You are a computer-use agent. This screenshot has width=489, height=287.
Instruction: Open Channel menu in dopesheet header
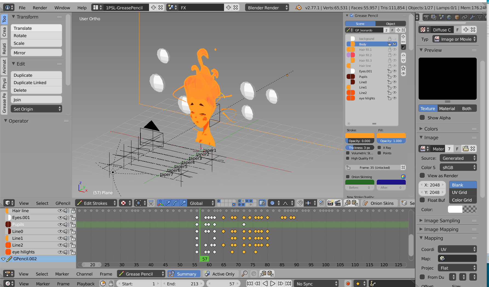point(84,274)
